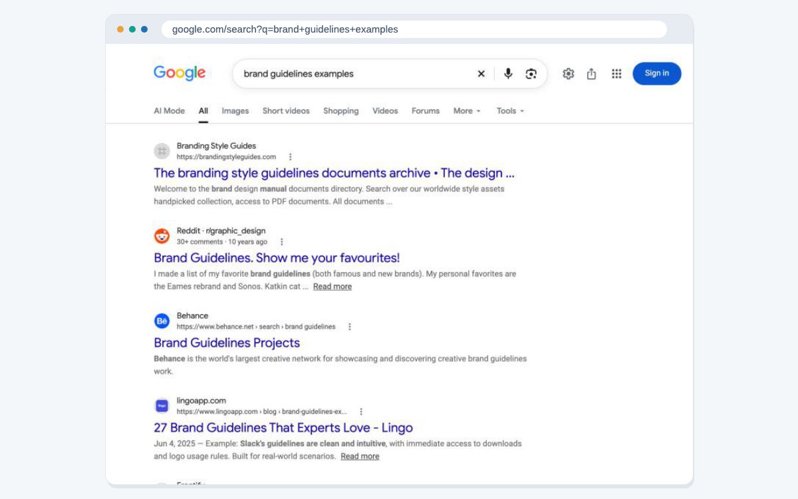Open Google Lens image search icon
The height and width of the screenshot is (499, 798).
tap(531, 74)
